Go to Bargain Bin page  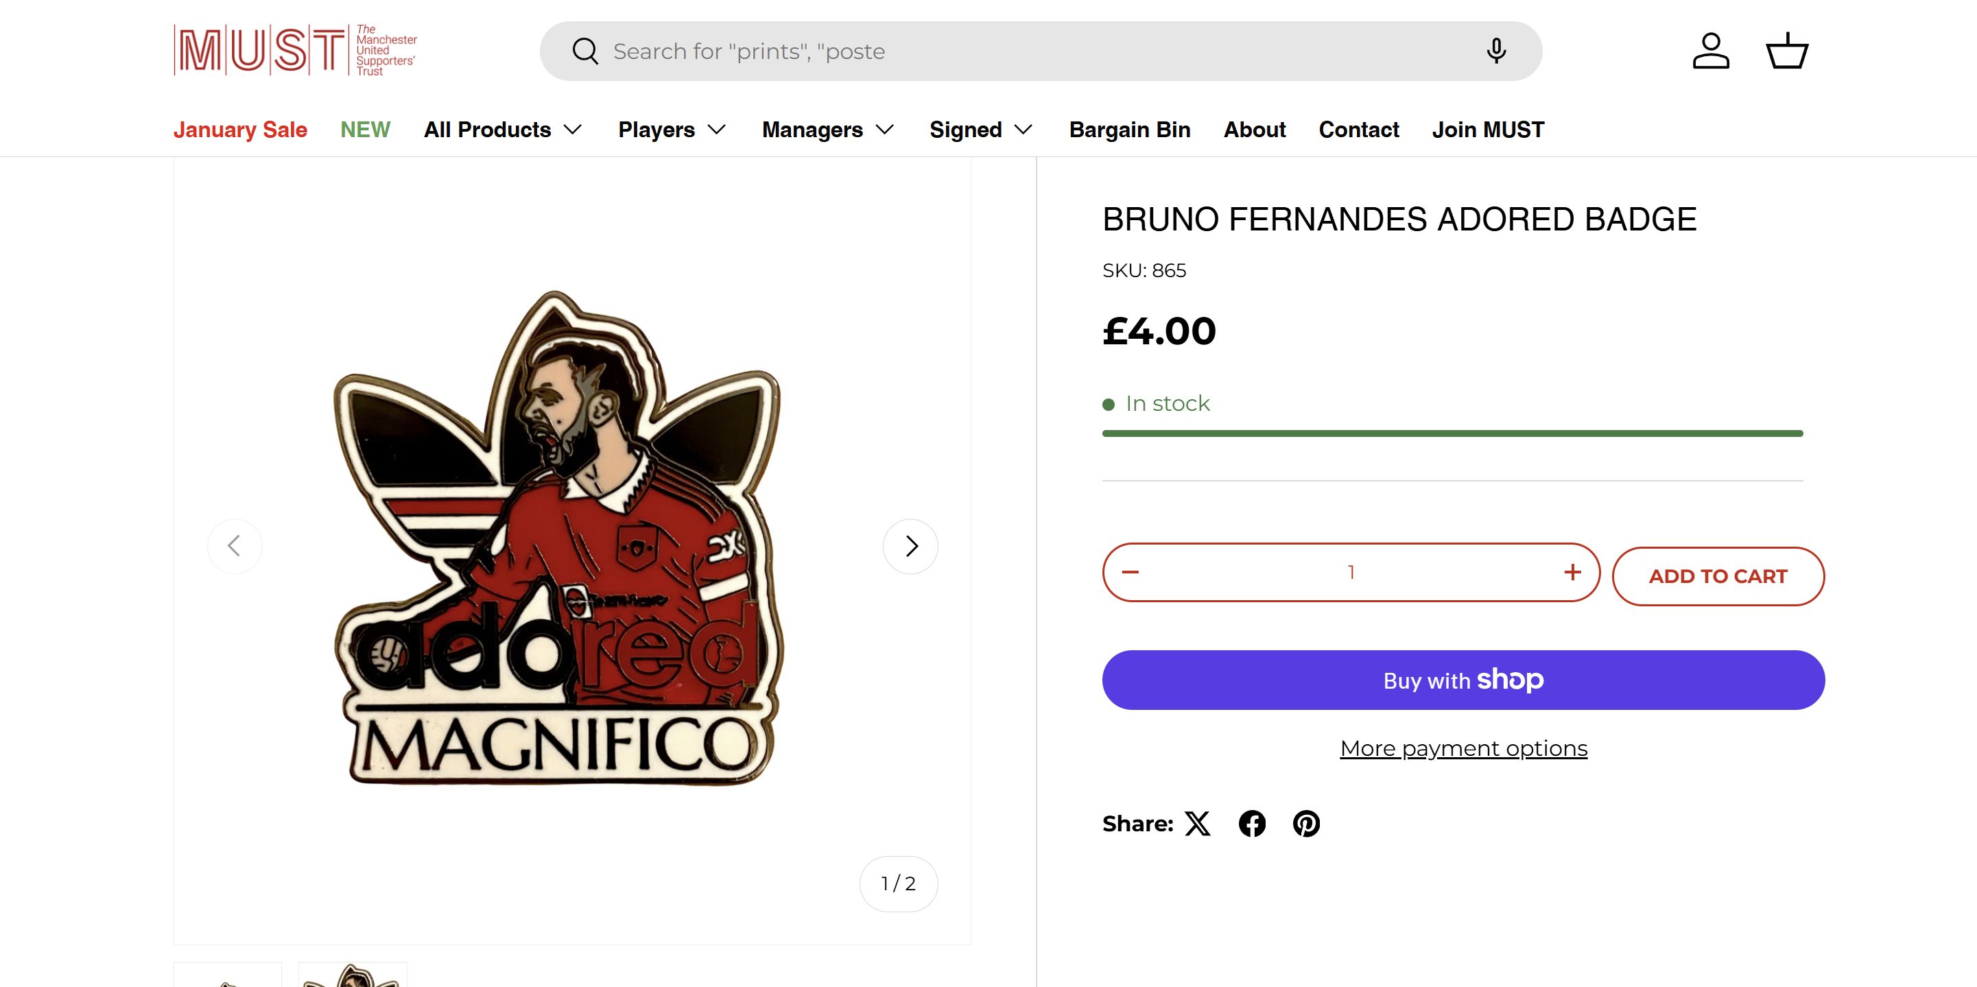(x=1129, y=130)
